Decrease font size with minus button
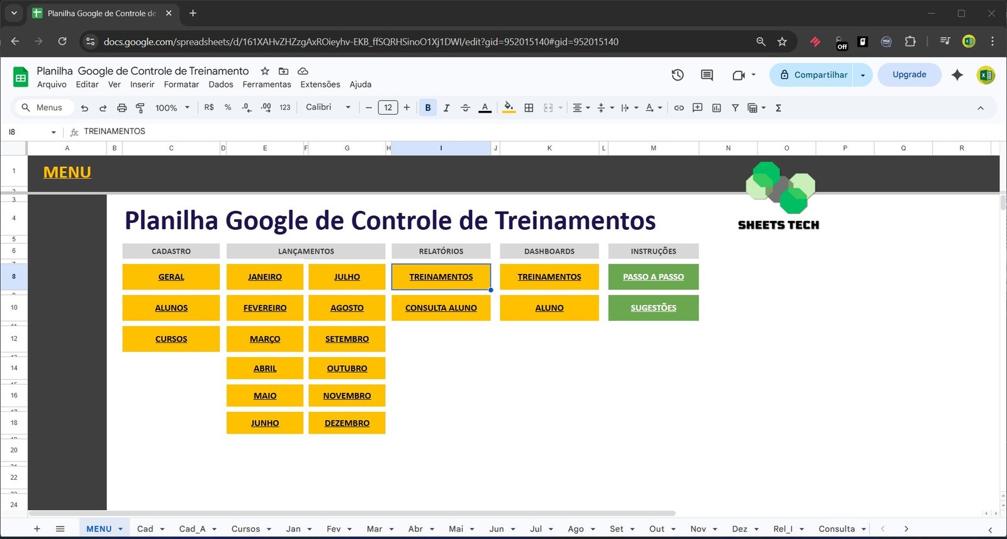 tap(369, 108)
